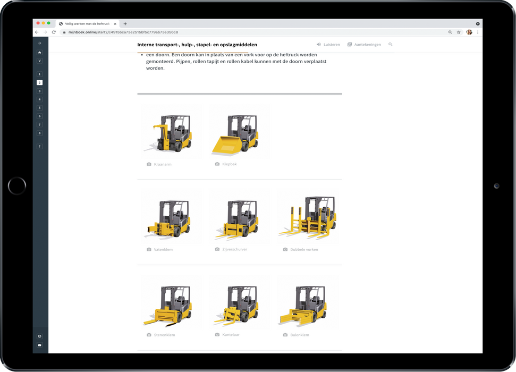Click the mail envelope icon in sidebar
Image resolution: width=516 pixels, height=372 pixels.
(x=39, y=345)
